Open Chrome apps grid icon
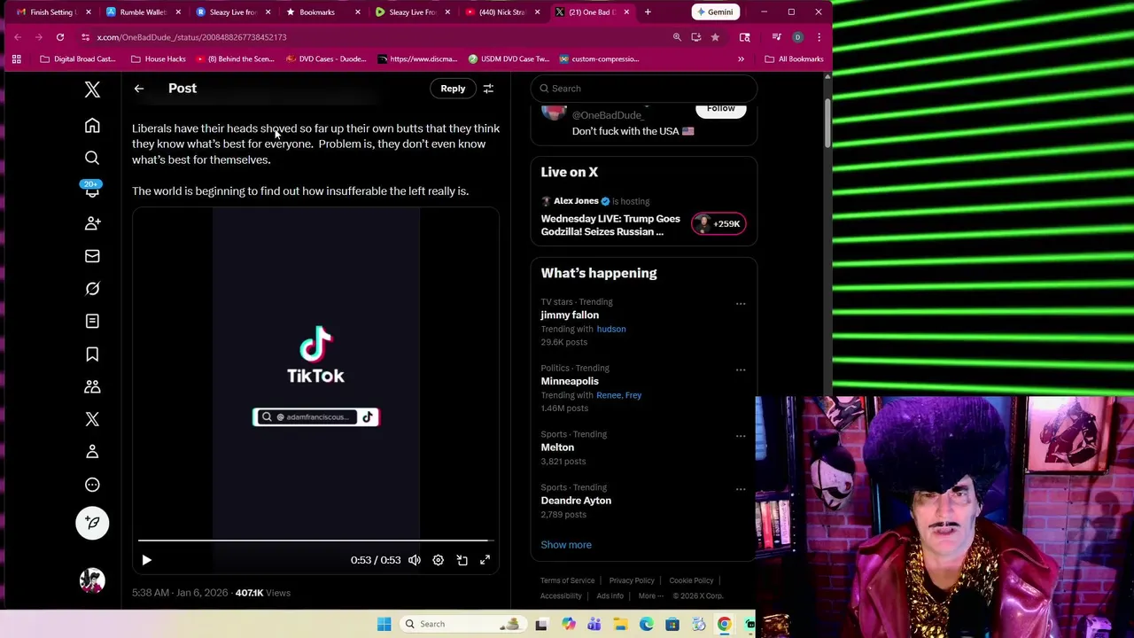 (x=16, y=59)
